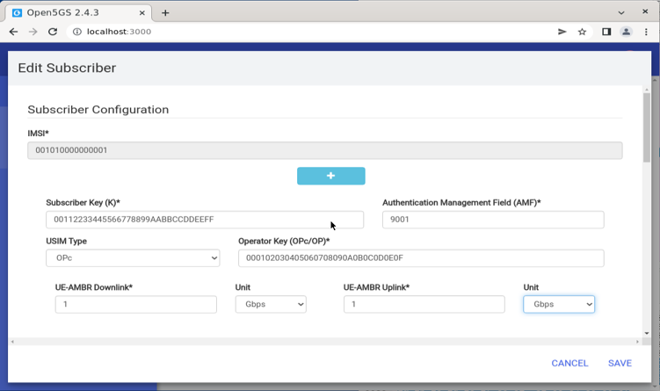Screen dimensions: 660x391
Task: Edit the UE-AMBR Downlink value
Action: [136, 304]
